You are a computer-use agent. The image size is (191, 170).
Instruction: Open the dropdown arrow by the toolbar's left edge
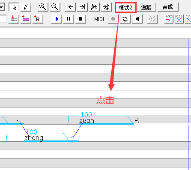[x=2, y=7]
